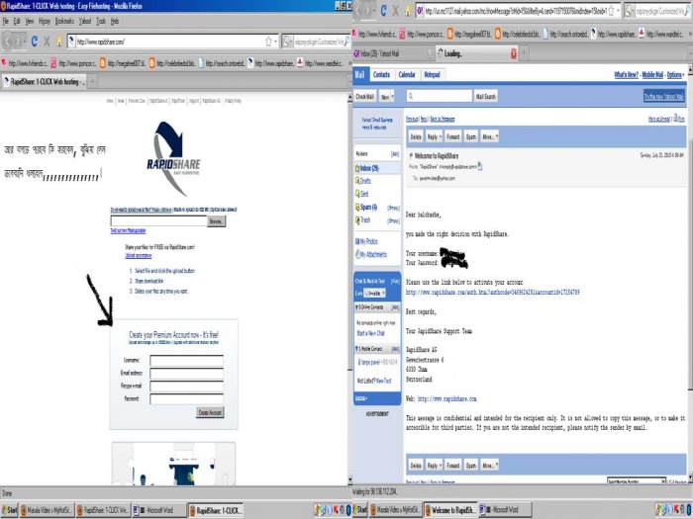Click magnifier icon inside Yahoo mail search box

[x=411, y=96]
